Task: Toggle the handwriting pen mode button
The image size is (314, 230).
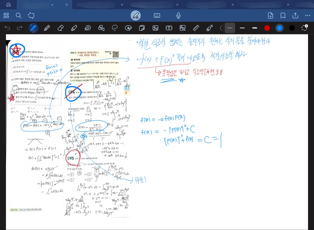Action: pos(136,16)
